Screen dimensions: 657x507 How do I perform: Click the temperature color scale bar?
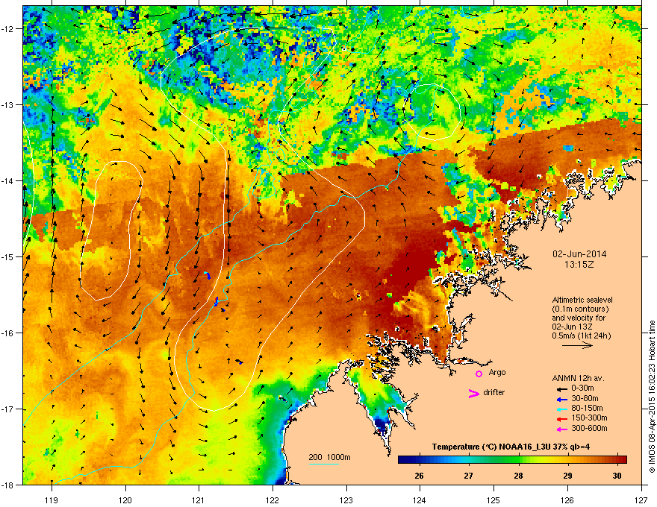pos(512,459)
